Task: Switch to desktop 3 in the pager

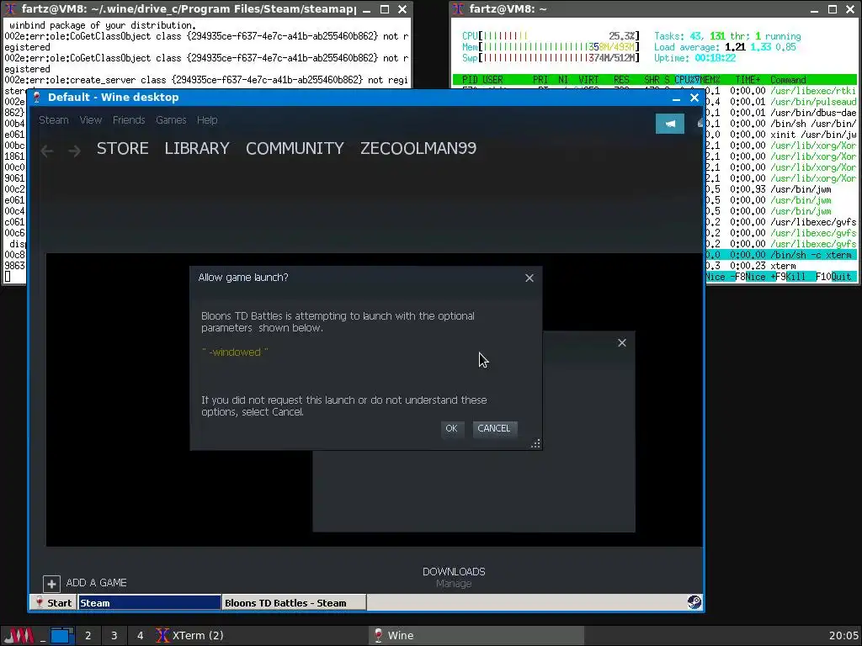Action: click(x=114, y=636)
